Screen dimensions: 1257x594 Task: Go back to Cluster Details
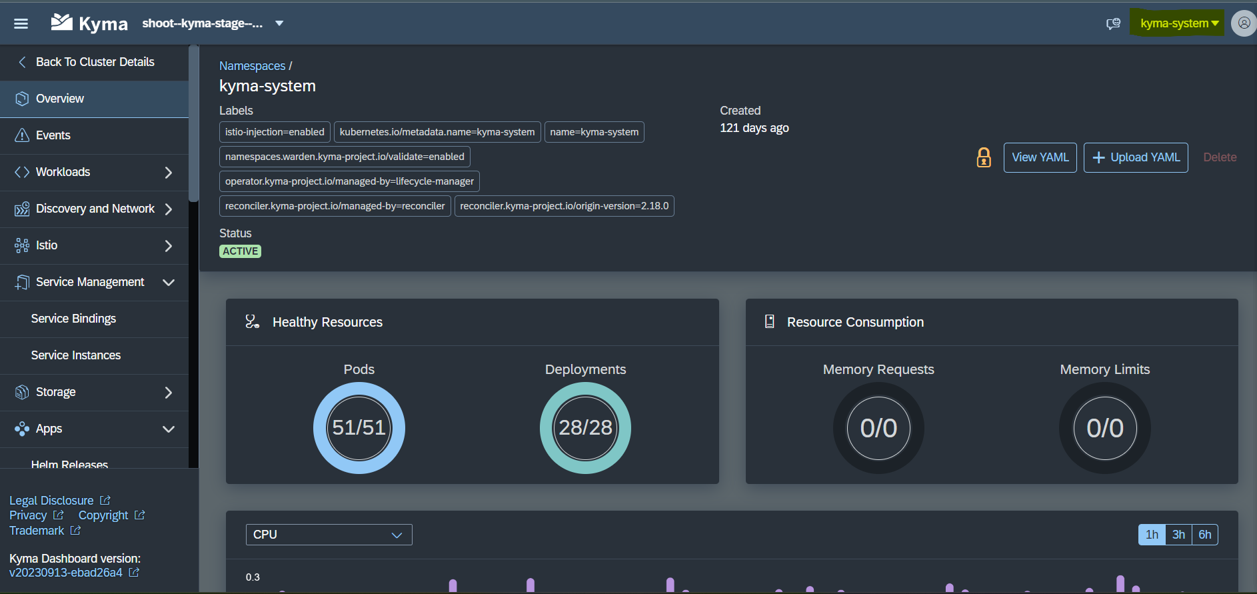coord(95,62)
